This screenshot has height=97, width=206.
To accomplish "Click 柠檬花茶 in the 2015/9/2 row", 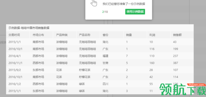I will pyautogui.click(x=85, y=70).
